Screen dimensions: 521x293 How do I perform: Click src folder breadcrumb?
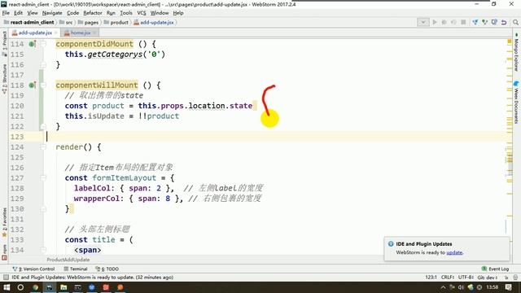coord(66,22)
